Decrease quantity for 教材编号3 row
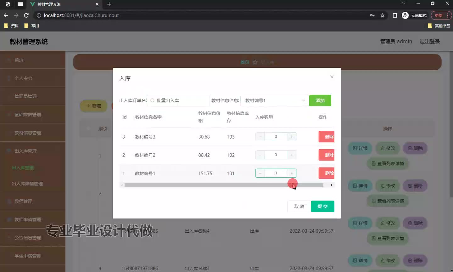Viewport: 453px width, 272px height. [260, 137]
